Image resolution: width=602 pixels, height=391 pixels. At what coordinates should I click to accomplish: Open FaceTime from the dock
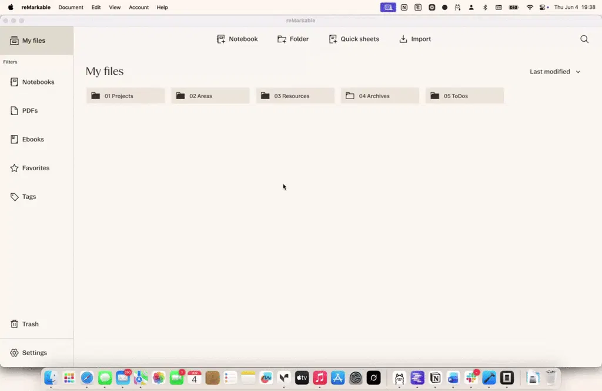tap(176, 378)
